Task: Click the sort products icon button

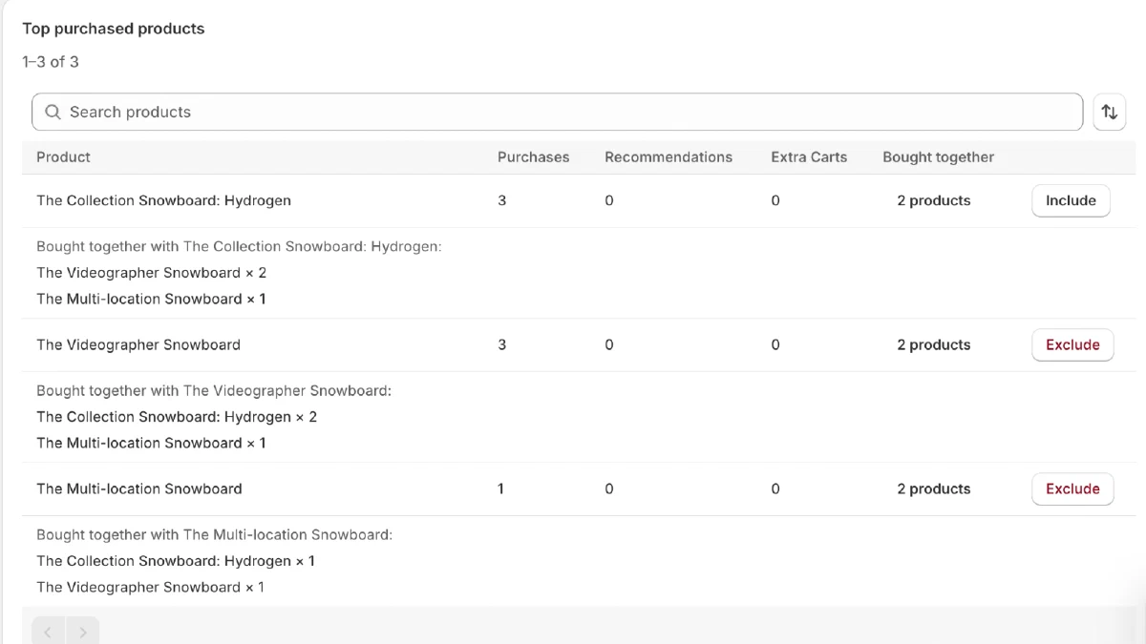Action: tap(1109, 112)
